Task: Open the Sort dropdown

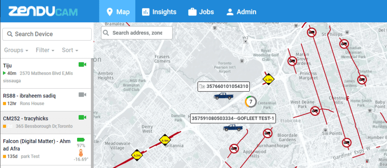Action: [70, 50]
